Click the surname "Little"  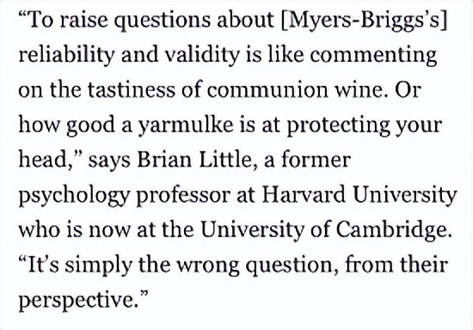pos(225,160)
